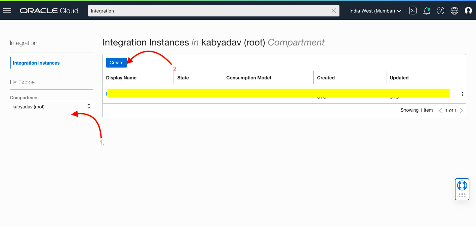
Task: Launch Cloud Shell from the top bar
Action: click(413, 11)
